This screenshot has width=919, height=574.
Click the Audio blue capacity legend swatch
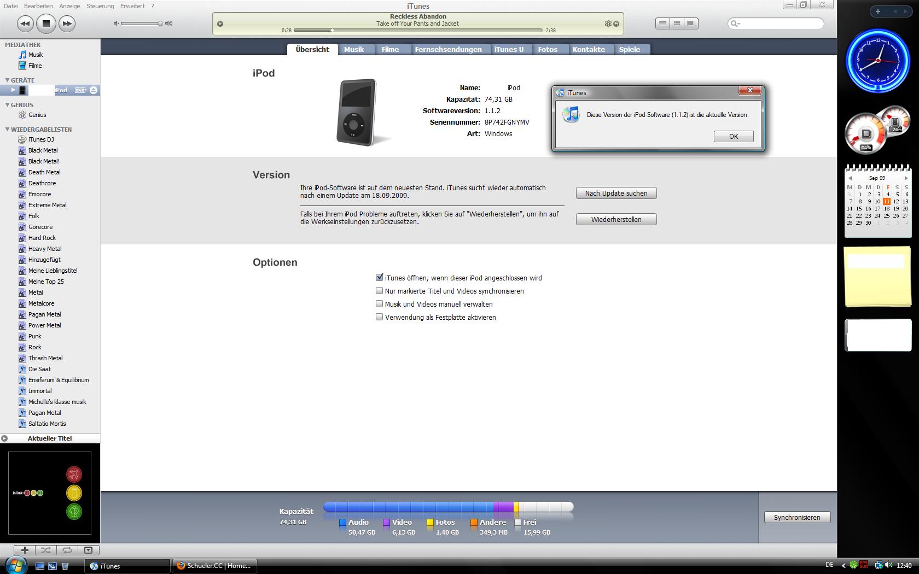[342, 523]
